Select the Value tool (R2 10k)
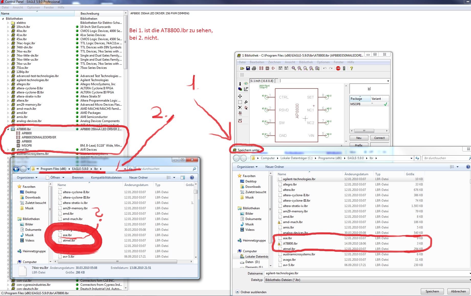471x296 pixels. tap(240, 113)
